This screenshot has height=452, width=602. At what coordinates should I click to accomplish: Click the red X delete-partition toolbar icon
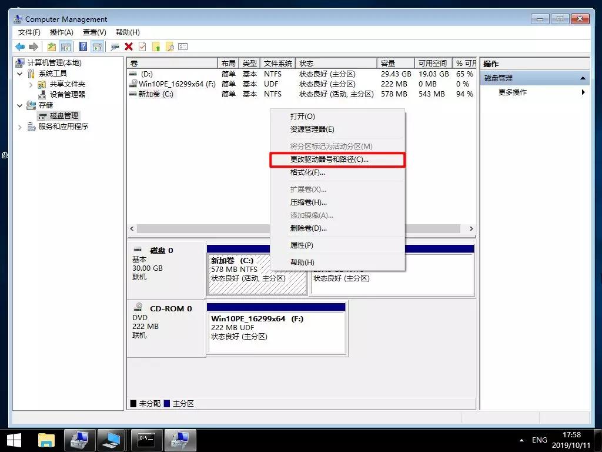[128, 46]
